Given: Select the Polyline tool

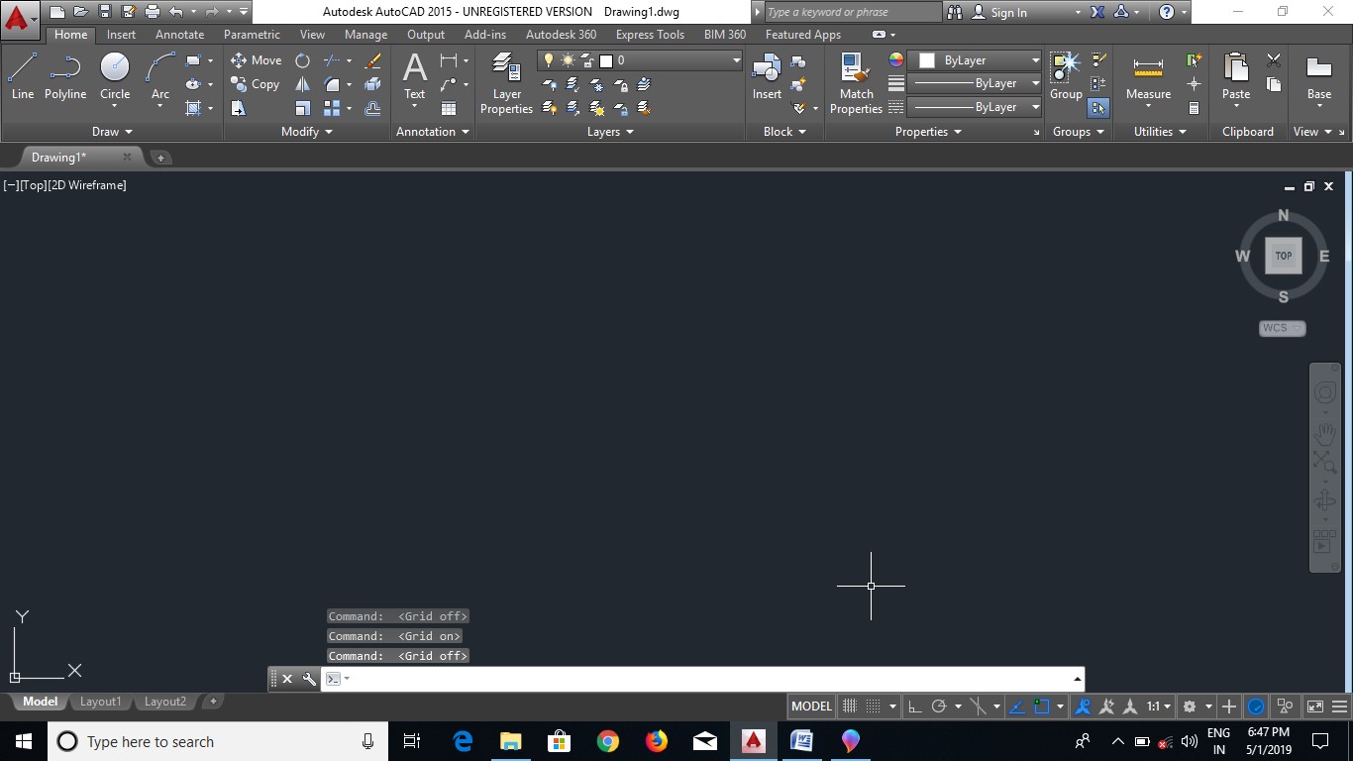Looking at the screenshot, I should pos(65,76).
